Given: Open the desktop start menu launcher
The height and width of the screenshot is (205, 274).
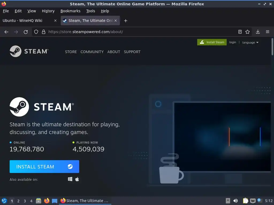Looking at the screenshot, I should [4, 201].
